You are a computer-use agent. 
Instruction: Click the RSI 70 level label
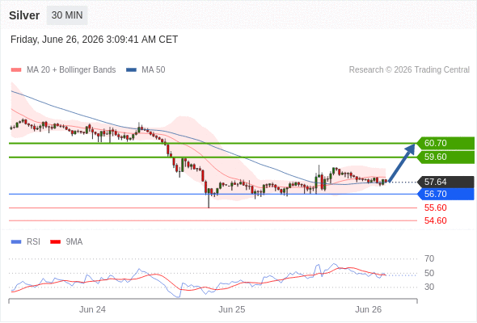pyautogui.click(x=429, y=259)
